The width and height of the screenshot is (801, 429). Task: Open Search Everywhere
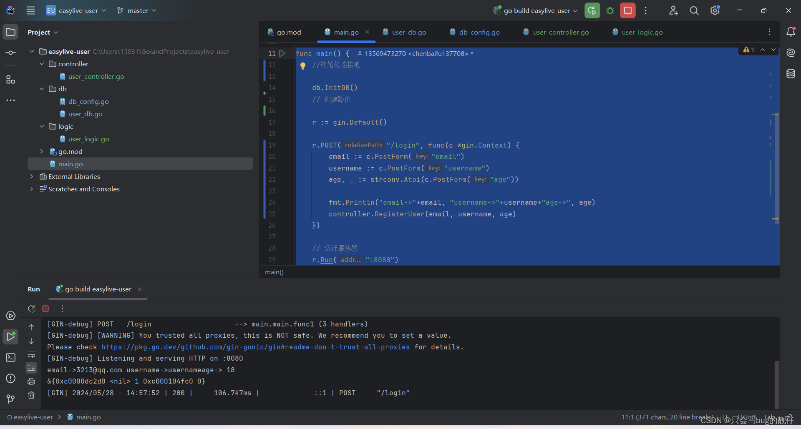(694, 10)
